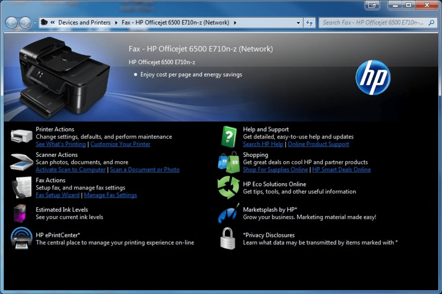The width and height of the screenshot is (442, 294).
Task: Select Devices and Printers in the breadcrumb
Action: [x=84, y=22]
